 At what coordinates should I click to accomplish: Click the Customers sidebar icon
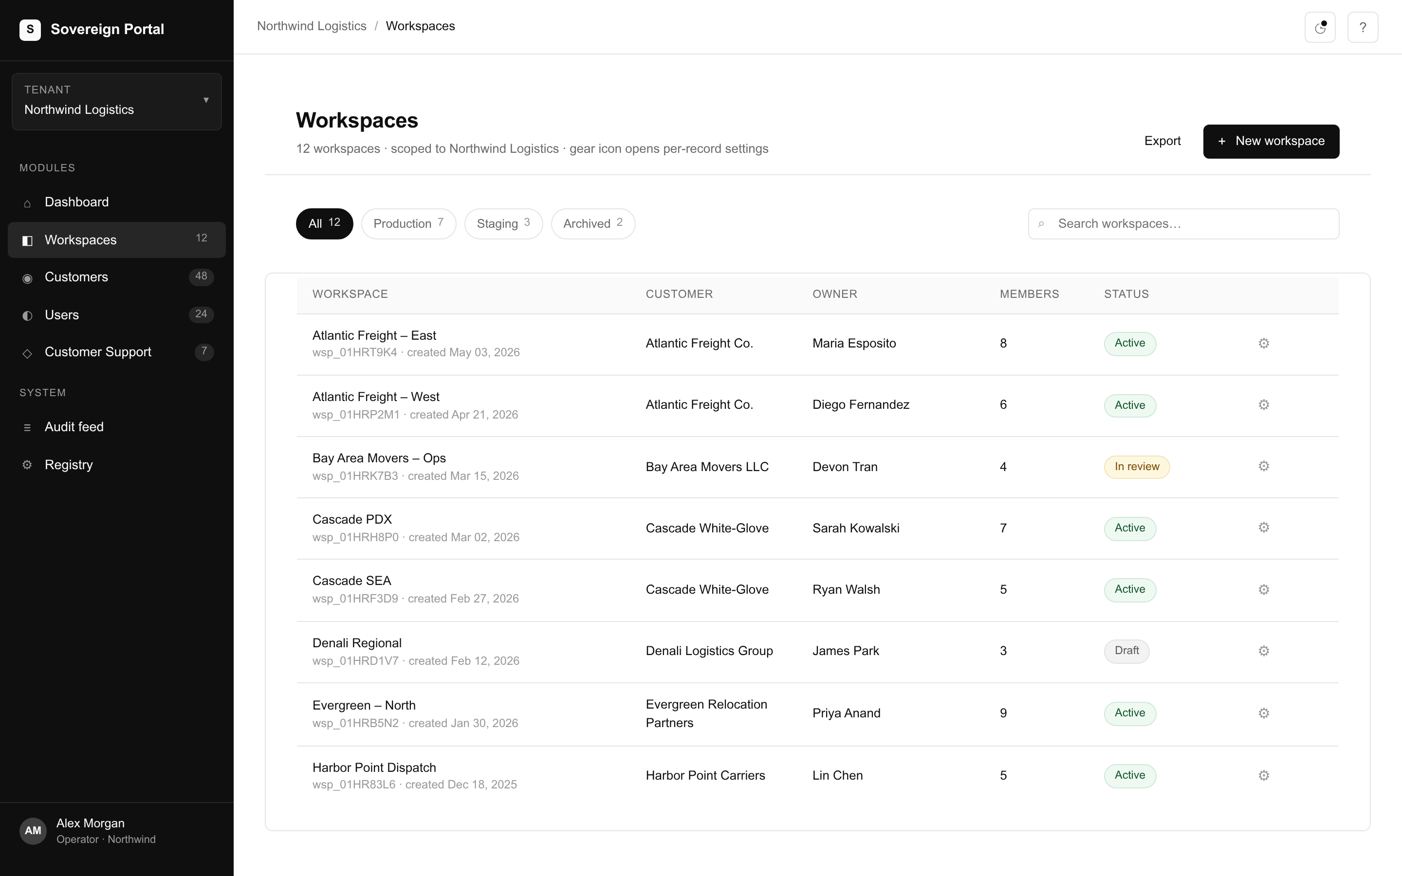tap(27, 278)
